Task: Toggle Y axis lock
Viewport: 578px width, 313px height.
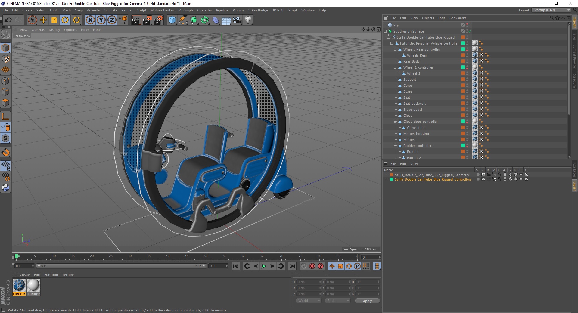Action: tap(101, 20)
